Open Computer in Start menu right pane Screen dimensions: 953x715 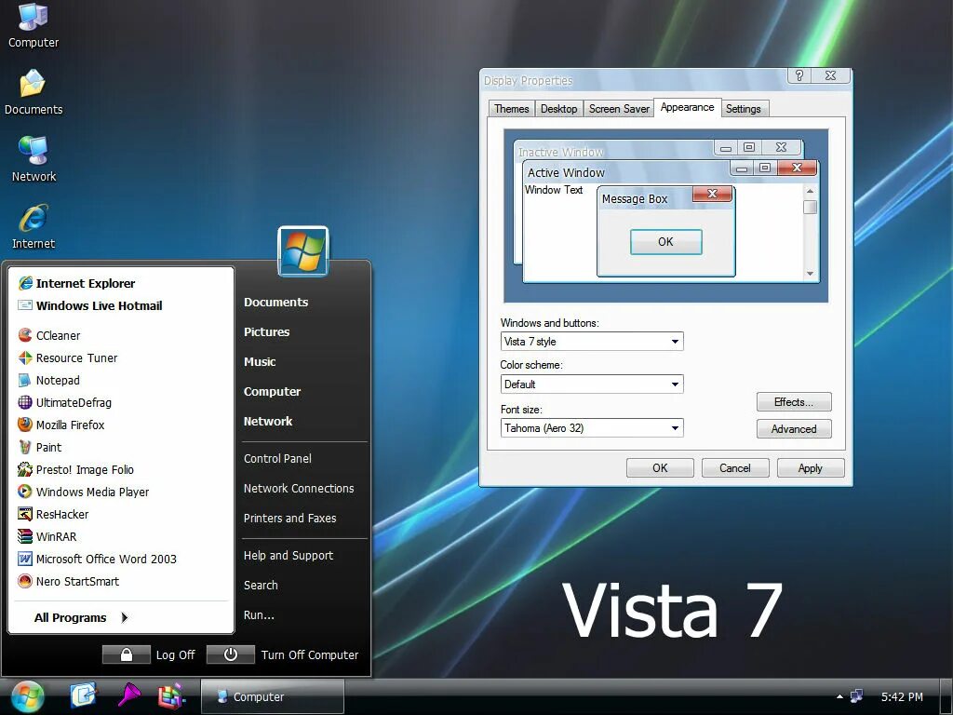coord(273,392)
